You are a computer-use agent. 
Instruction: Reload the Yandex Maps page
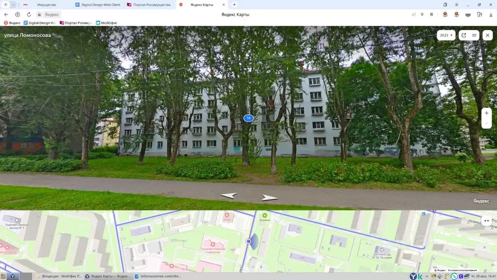pyautogui.click(x=29, y=15)
